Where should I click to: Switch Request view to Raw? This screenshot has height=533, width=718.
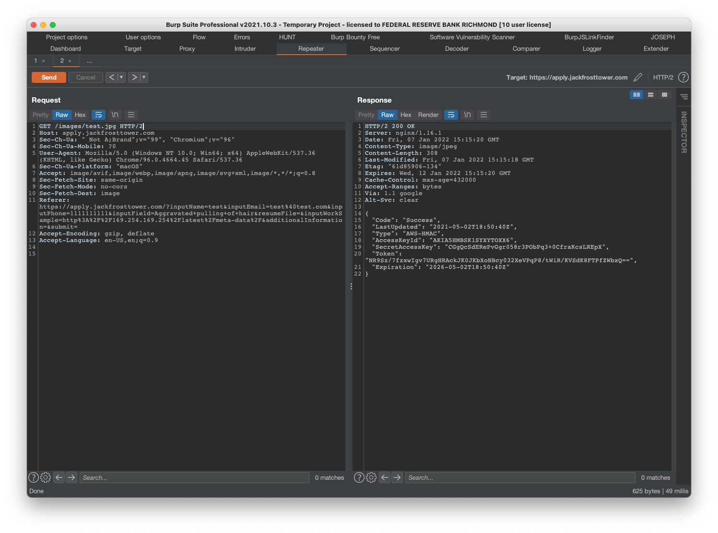62,115
